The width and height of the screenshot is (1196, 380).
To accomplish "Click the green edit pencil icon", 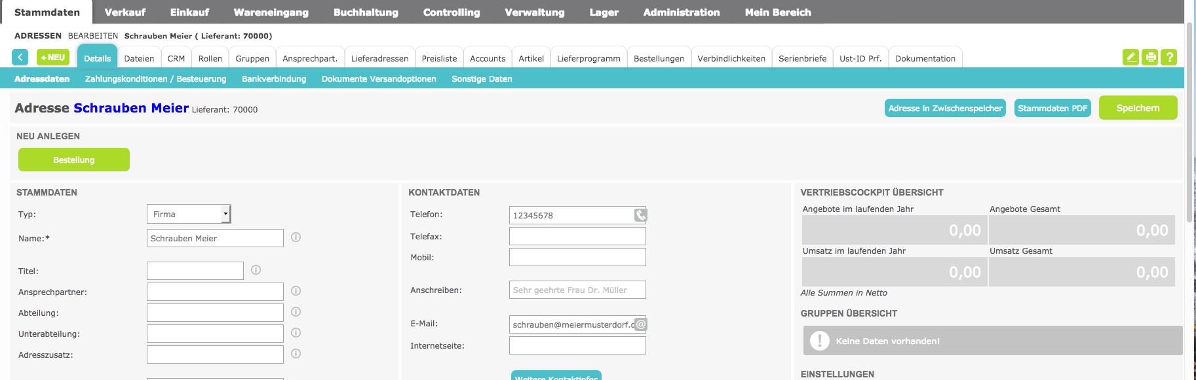I will pyautogui.click(x=1130, y=58).
